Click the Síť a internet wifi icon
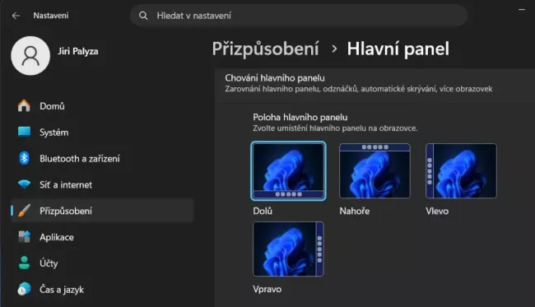This screenshot has width=535, height=307. click(x=24, y=184)
